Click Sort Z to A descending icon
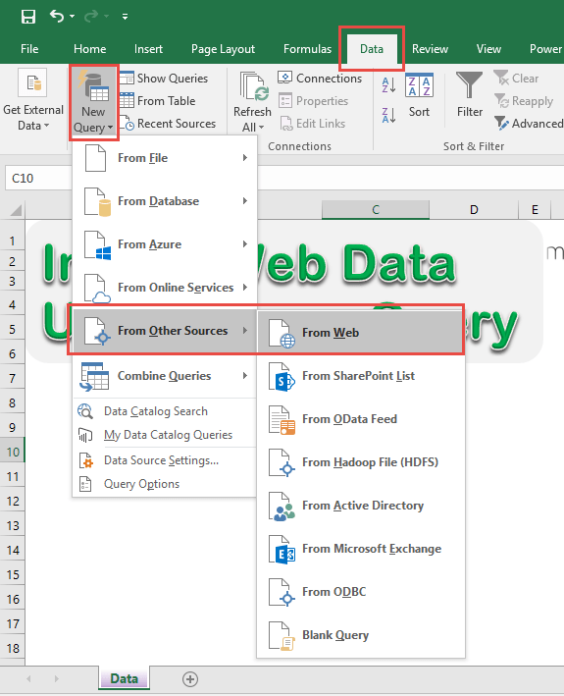This screenshot has height=696, width=564. [388, 116]
